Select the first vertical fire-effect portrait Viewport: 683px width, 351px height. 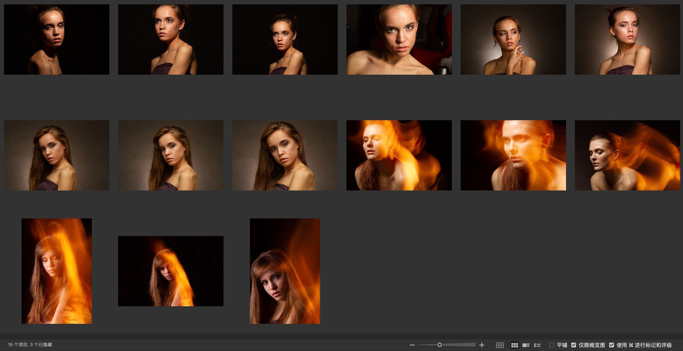point(57,271)
